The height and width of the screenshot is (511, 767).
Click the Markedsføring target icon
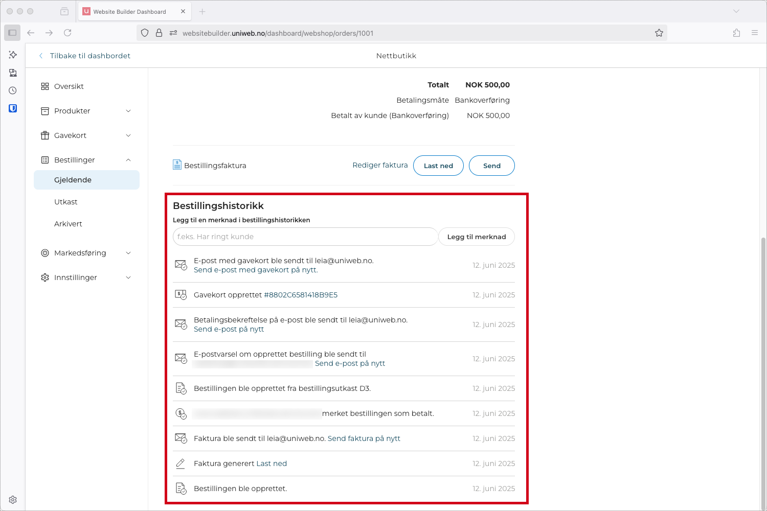45,253
